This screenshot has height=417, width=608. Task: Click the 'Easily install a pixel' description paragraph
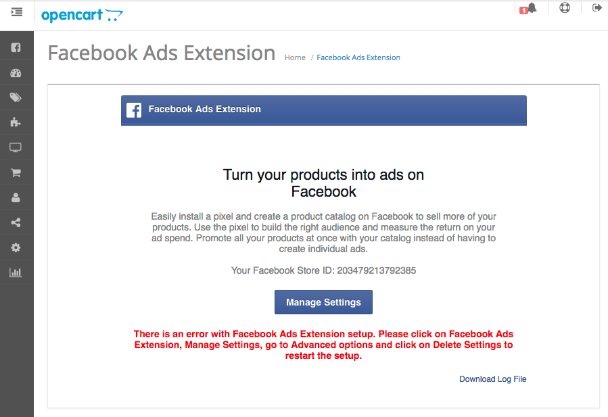click(323, 232)
